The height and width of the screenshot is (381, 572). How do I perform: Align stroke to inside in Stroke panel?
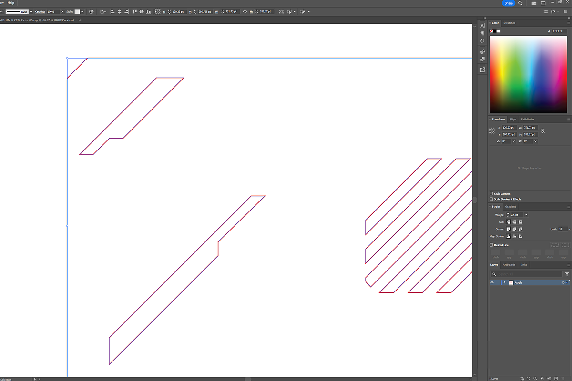[514, 236]
